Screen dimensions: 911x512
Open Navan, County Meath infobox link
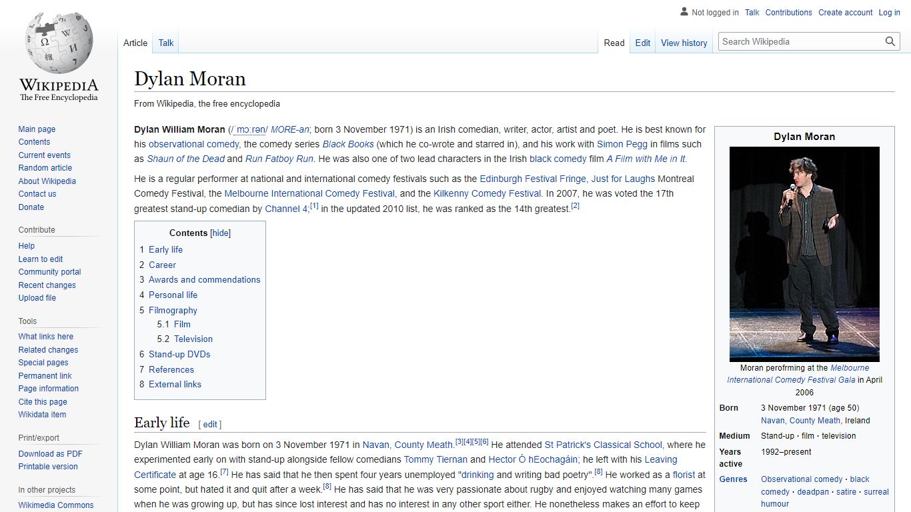[800, 421]
